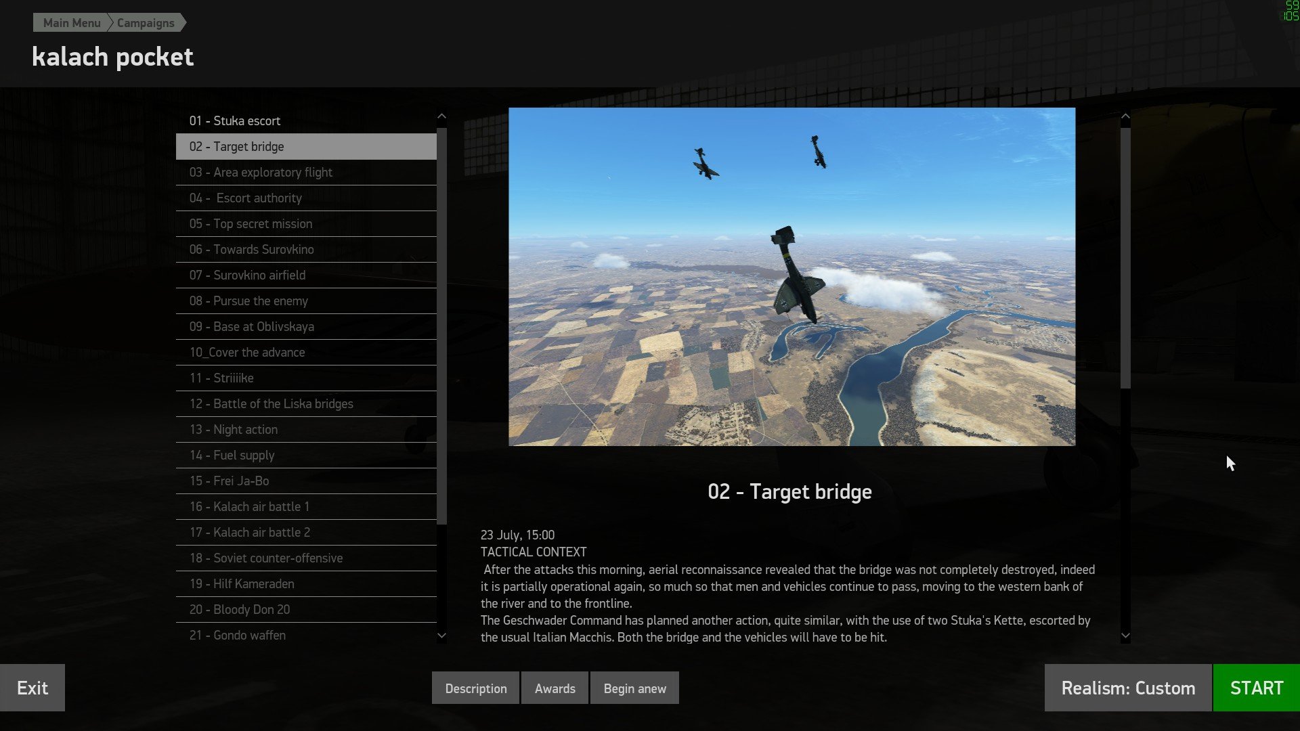The height and width of the screenshot is (731, 1300).
Task: Choose 03 - Area exploratory flight
Action: tap(306, 172)
